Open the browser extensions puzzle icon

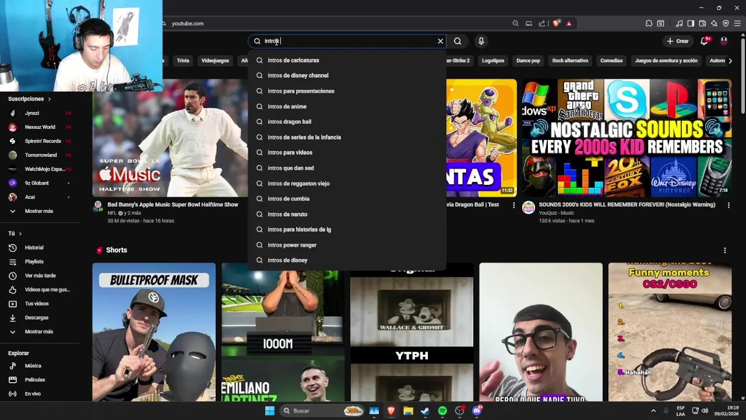pyautogui.click(x=649, y=23)
